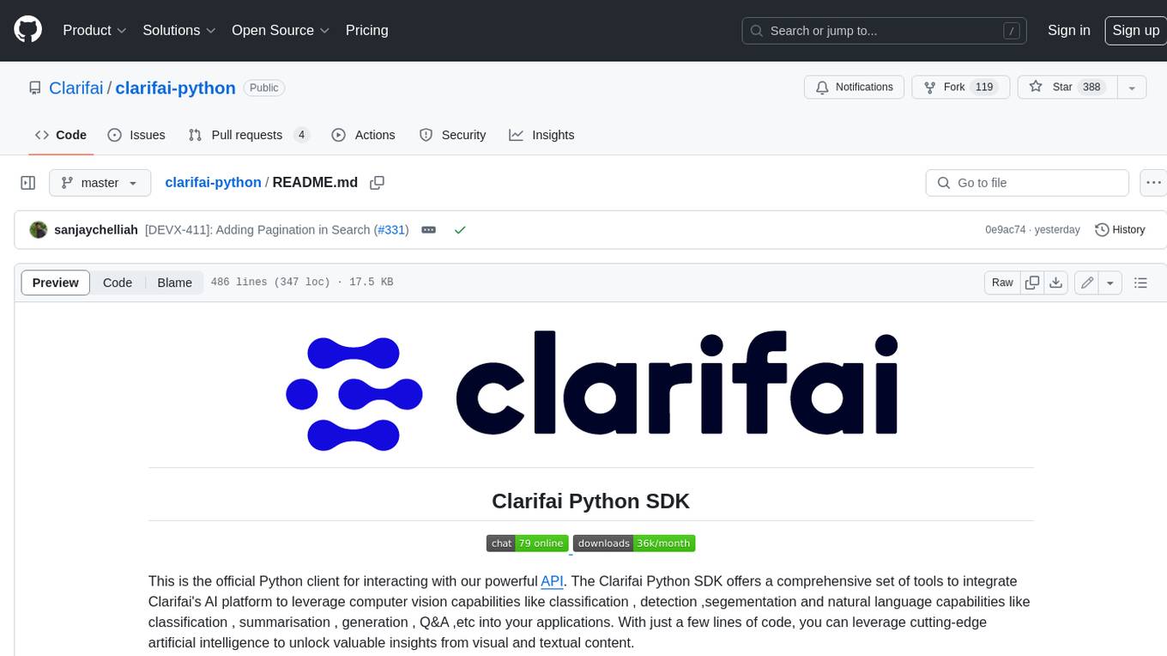Open the star lists dropdown arrow
The height and width of the screenshot is (656, 1167).
pyautogui.click(x=1132, y=87)
